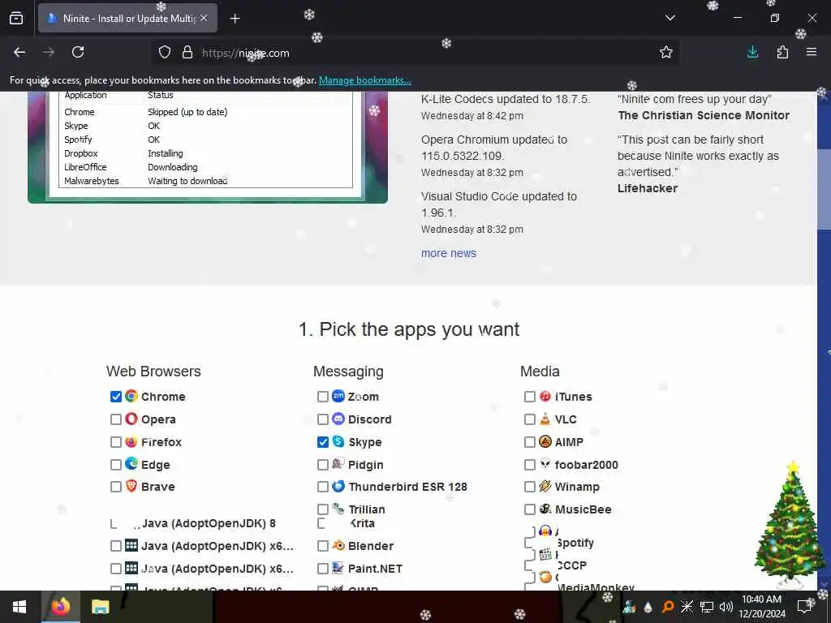Click the iTunes icon
This screenshot has height=623, width=831.
[545, 396]
